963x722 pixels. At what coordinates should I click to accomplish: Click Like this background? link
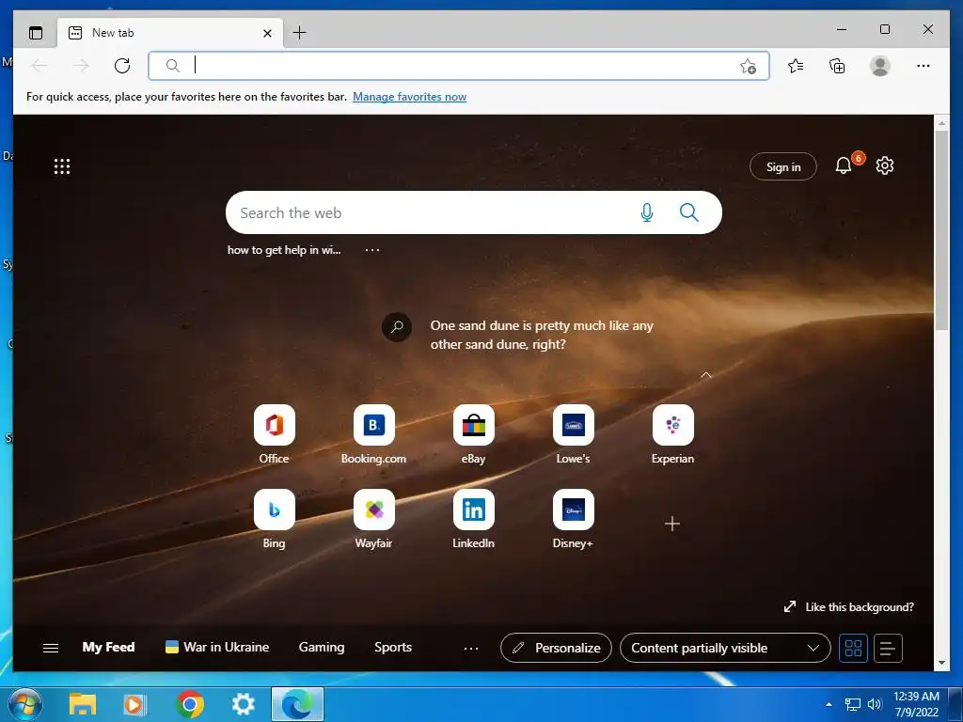pos(849,606)
